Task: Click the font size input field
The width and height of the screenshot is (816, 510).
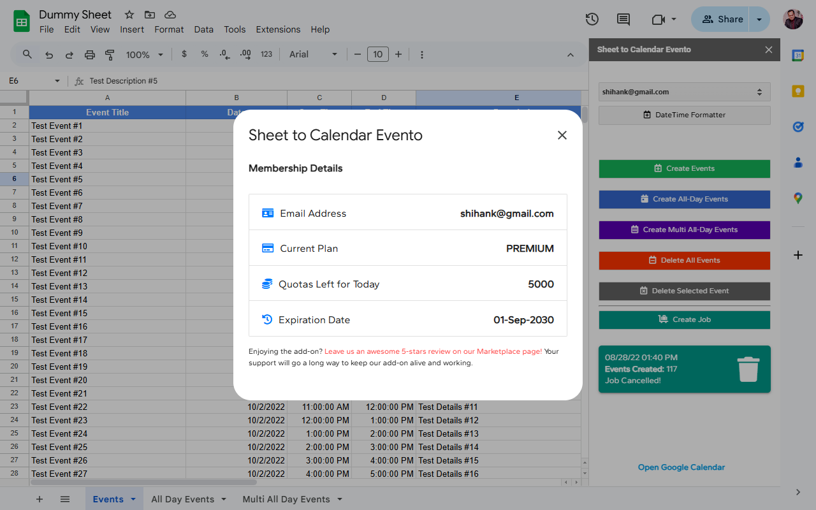Action: click(377, 55)
